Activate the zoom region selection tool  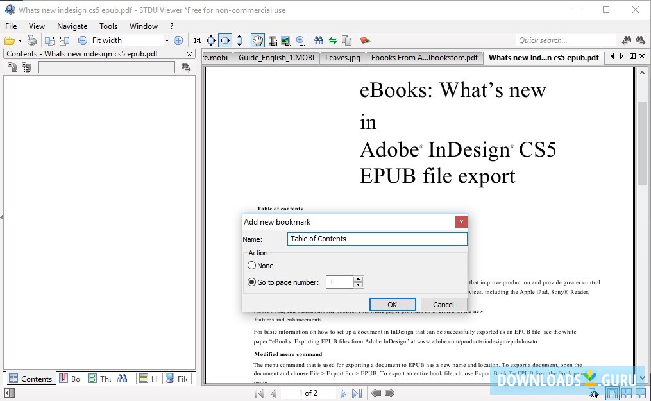coord(301,40)
